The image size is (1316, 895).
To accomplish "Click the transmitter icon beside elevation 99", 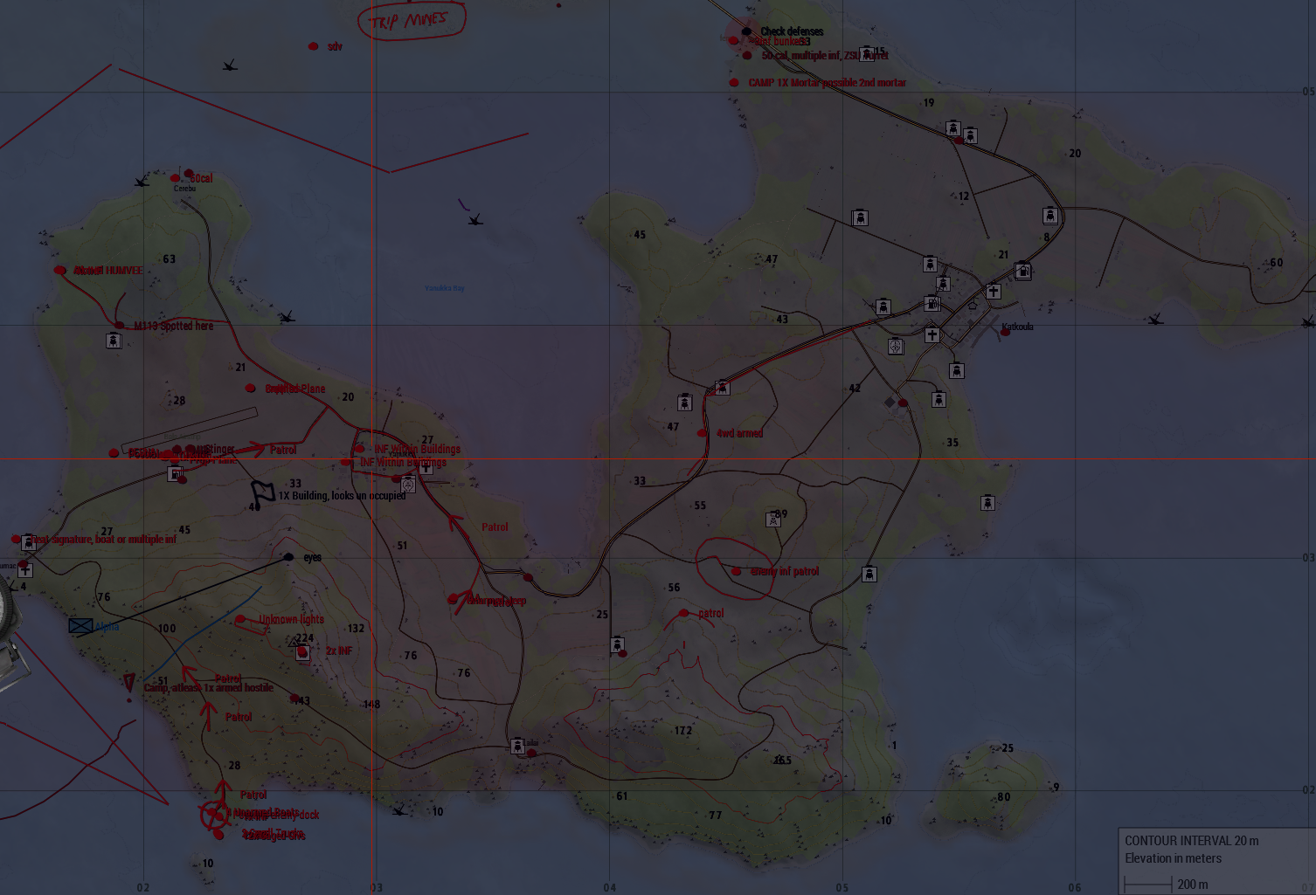I will [772, 520].
